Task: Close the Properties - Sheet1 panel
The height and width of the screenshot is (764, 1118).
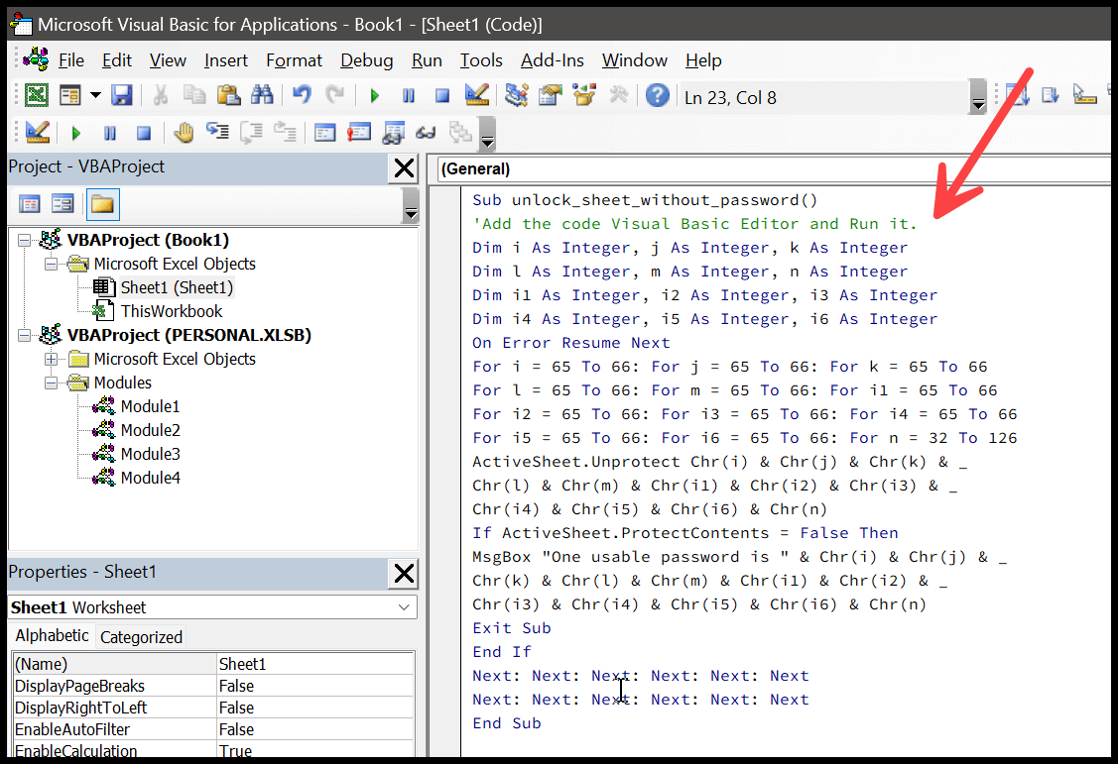Action: point(404,573)
